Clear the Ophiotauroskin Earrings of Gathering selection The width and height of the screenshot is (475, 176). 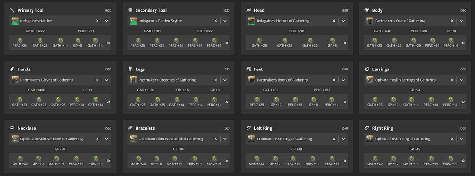click(452, 80)
